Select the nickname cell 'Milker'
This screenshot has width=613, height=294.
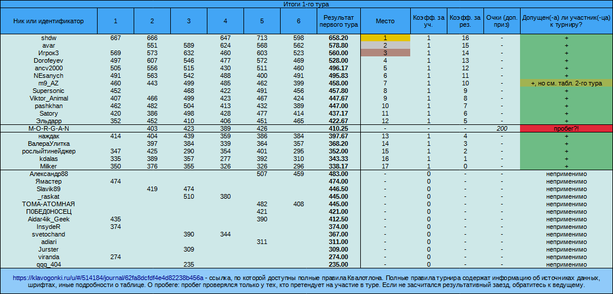(48, 167)
